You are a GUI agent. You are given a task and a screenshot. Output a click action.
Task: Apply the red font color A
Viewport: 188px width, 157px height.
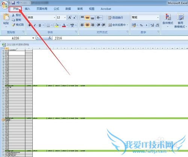click(64, 25)
